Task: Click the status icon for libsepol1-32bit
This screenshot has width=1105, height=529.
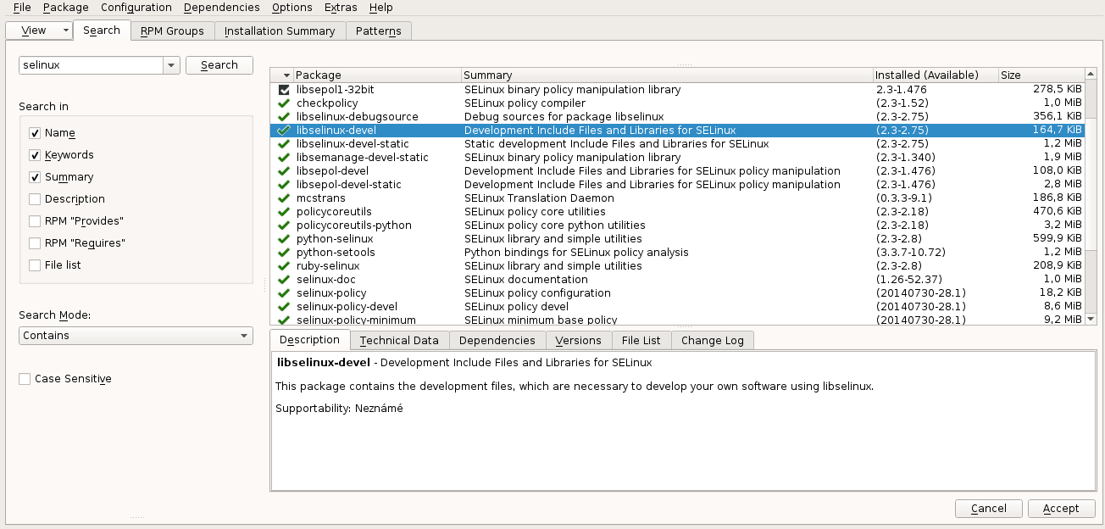Action: click(284, 90)
